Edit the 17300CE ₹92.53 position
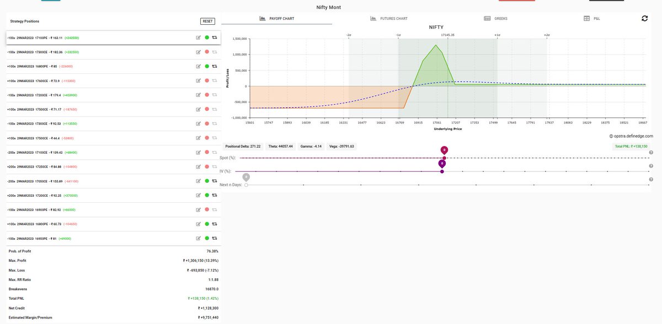Image resolution: width=662 pixels, height=324 pixels. [198, 123]
